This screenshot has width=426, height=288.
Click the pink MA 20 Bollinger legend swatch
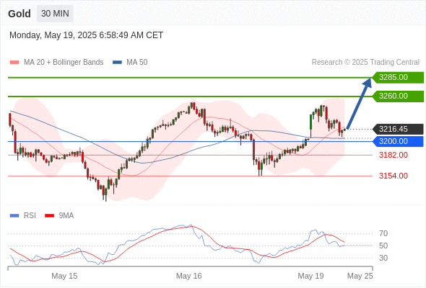coord(14,63)
